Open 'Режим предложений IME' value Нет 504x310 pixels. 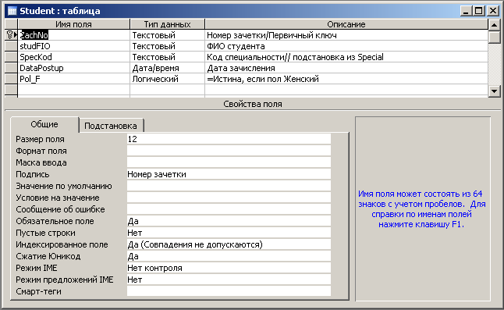(x=229, y=280)
